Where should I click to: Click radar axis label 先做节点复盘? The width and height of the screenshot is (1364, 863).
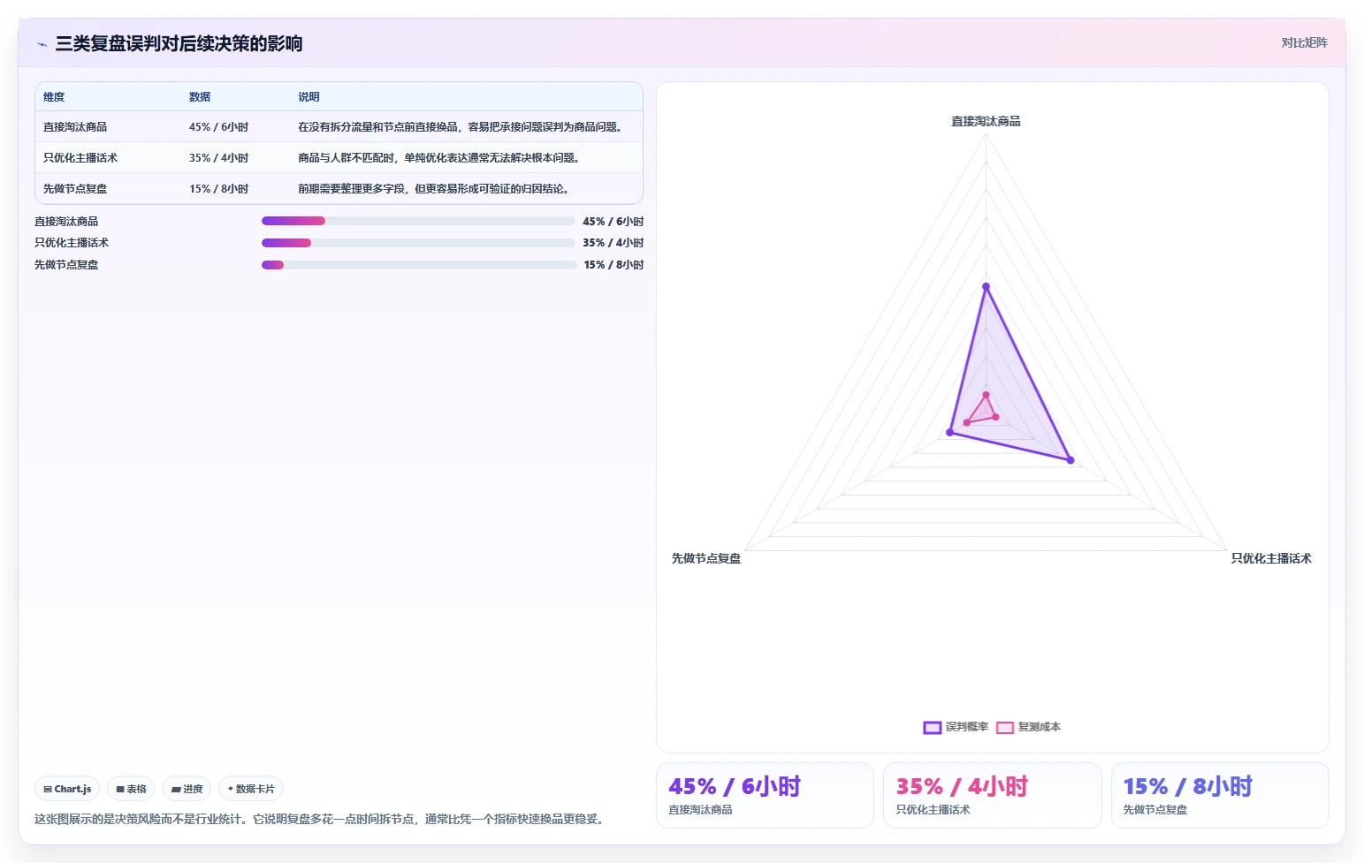pos(706,558)
